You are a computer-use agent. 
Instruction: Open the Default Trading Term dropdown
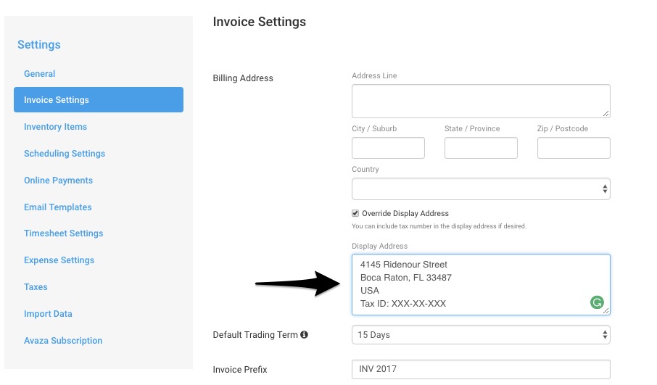point(481,335)
